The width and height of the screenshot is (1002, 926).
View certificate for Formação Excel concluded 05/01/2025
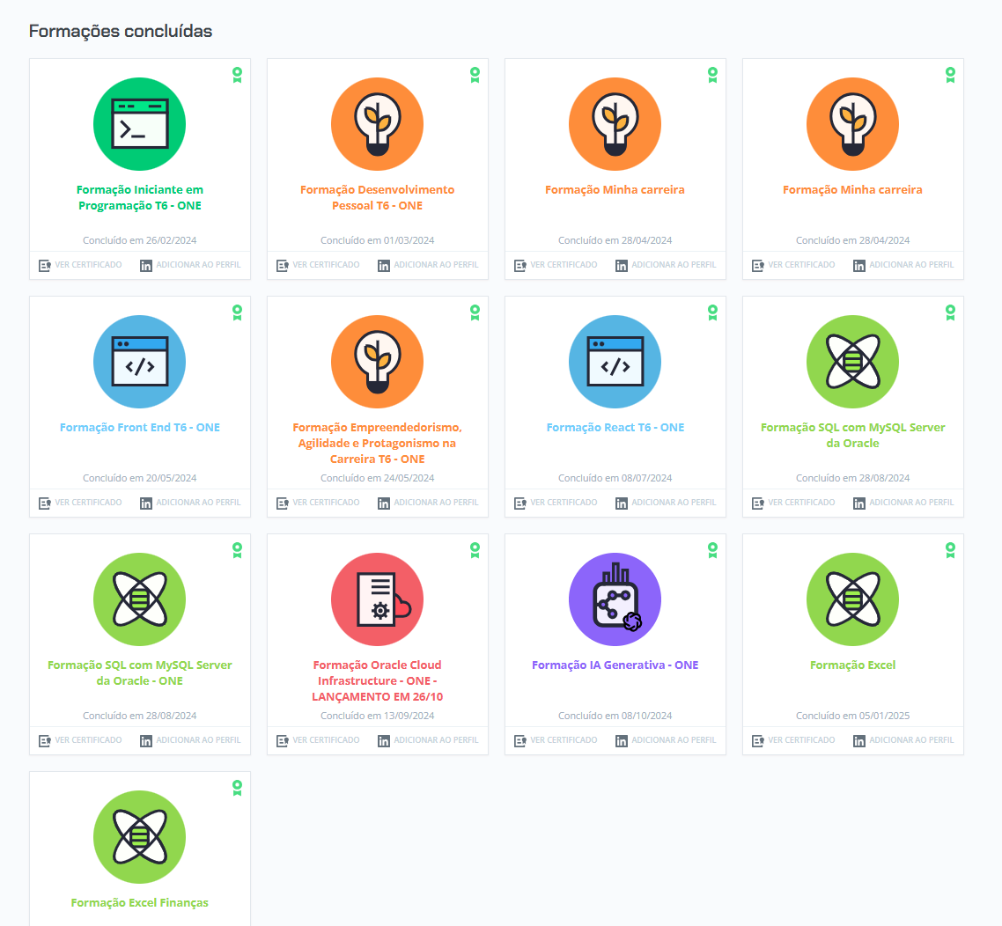793,740
